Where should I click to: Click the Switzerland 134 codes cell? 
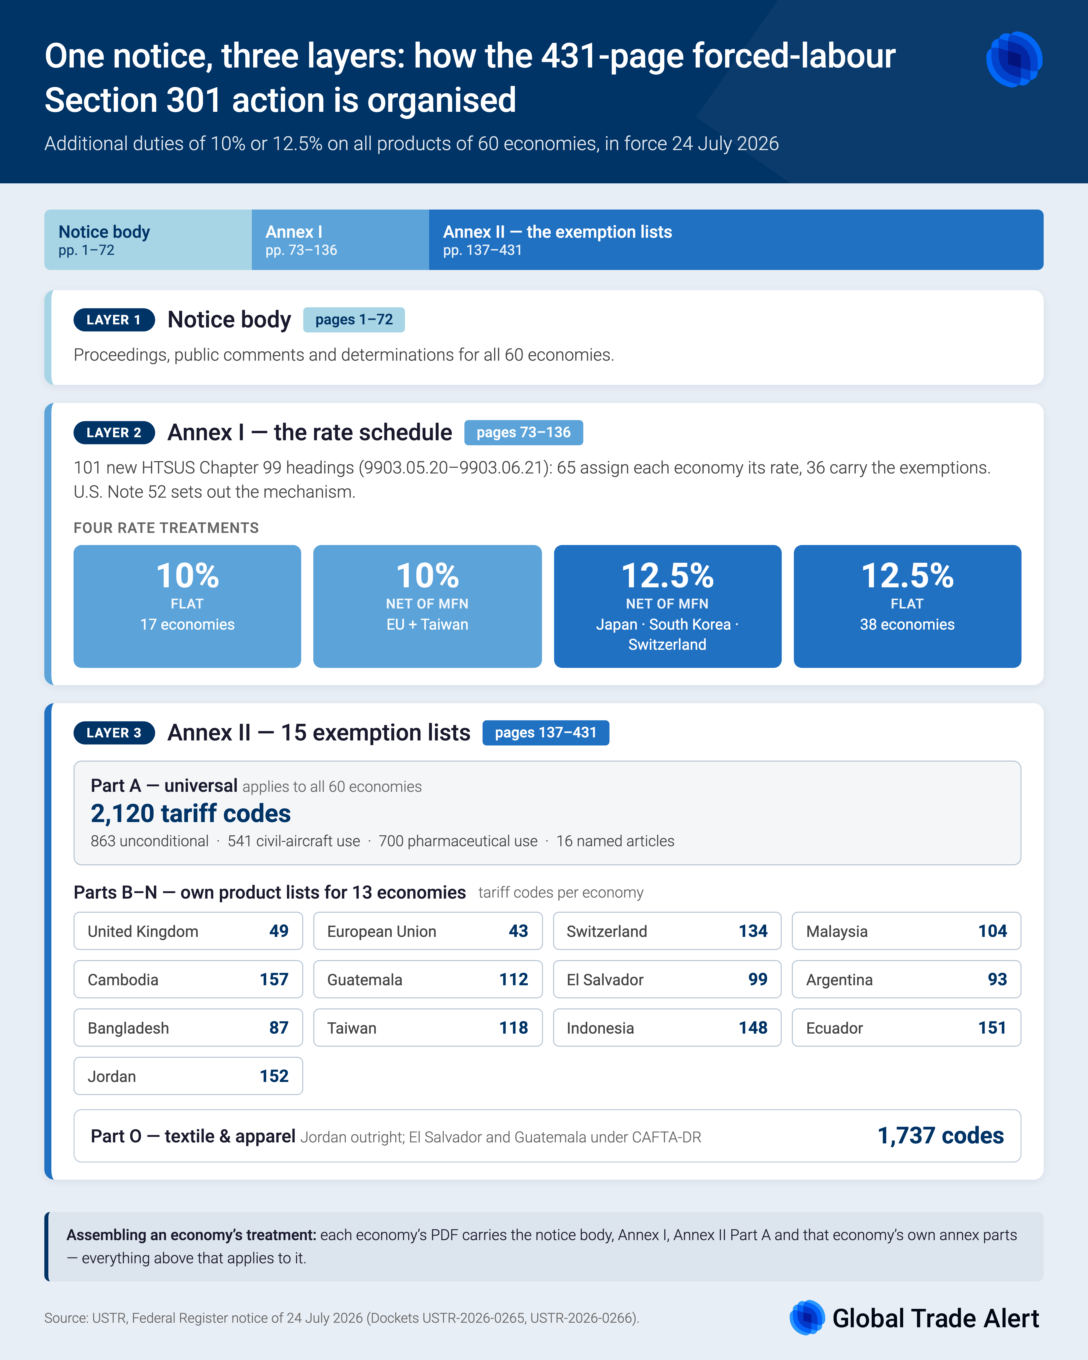click(x=667, y=931)
